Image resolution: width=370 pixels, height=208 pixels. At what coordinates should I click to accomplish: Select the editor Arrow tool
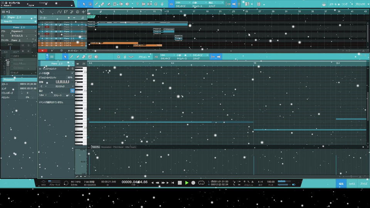click(x=66, y=57)
